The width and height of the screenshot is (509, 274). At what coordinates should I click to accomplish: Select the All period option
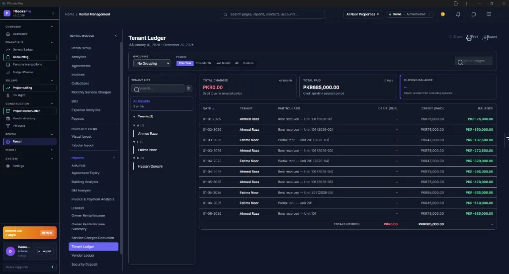237,63
